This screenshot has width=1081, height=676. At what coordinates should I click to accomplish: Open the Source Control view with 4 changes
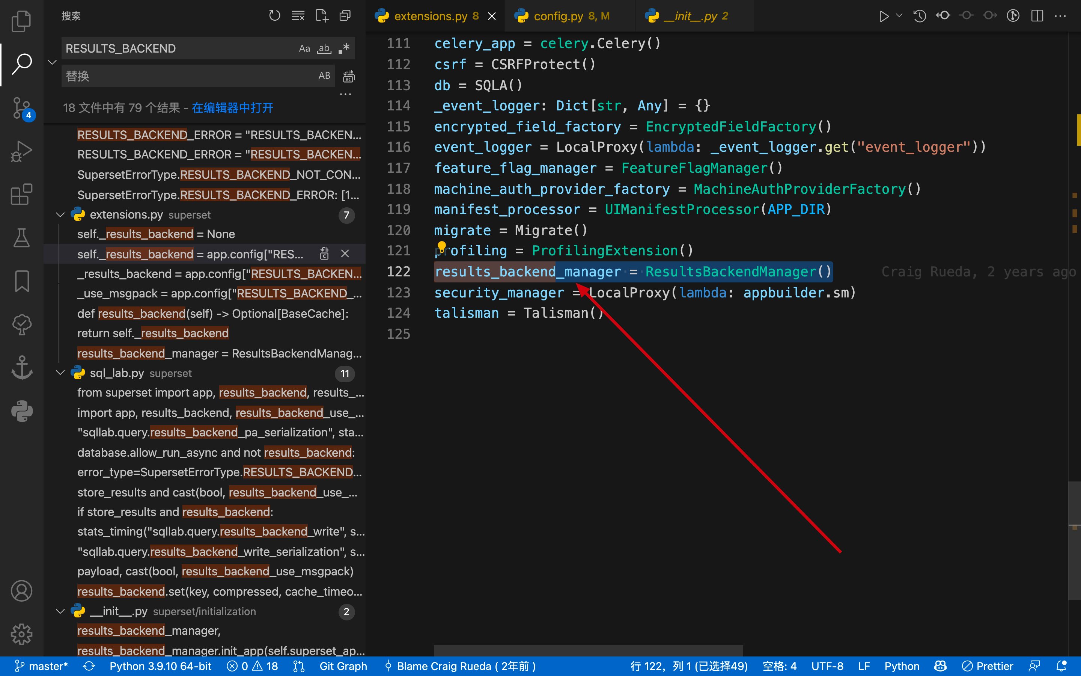21,108
